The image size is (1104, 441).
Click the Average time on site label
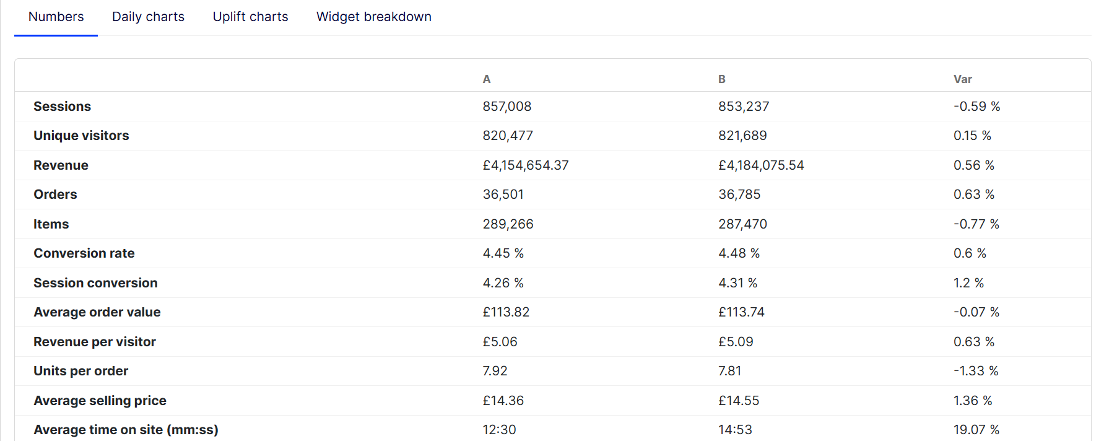(126, 430)
